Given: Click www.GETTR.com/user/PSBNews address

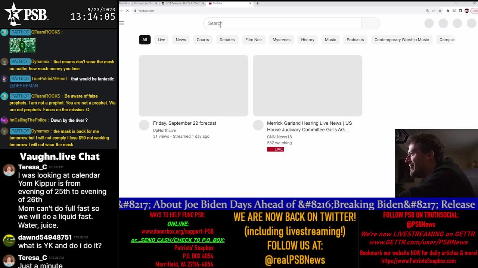Looking at the screenshot, I should [x=418, y=242].
